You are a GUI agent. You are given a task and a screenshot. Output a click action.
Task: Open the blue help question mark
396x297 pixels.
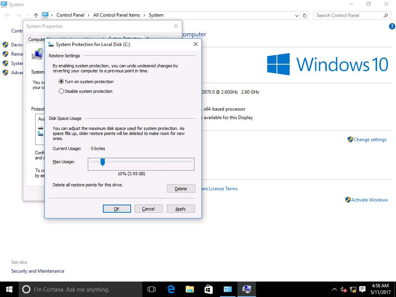pos(392,26)
